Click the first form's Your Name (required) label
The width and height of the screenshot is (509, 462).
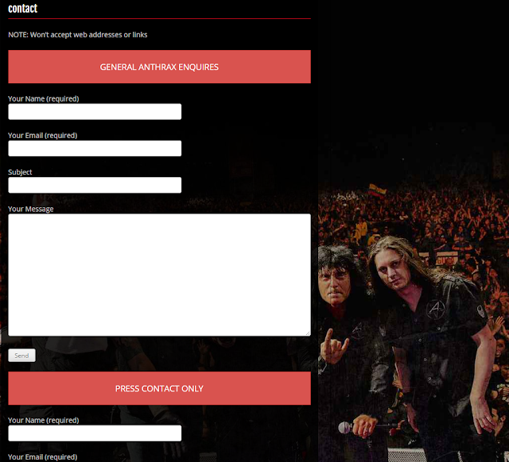pyautogui.click(x=44, y=98)
